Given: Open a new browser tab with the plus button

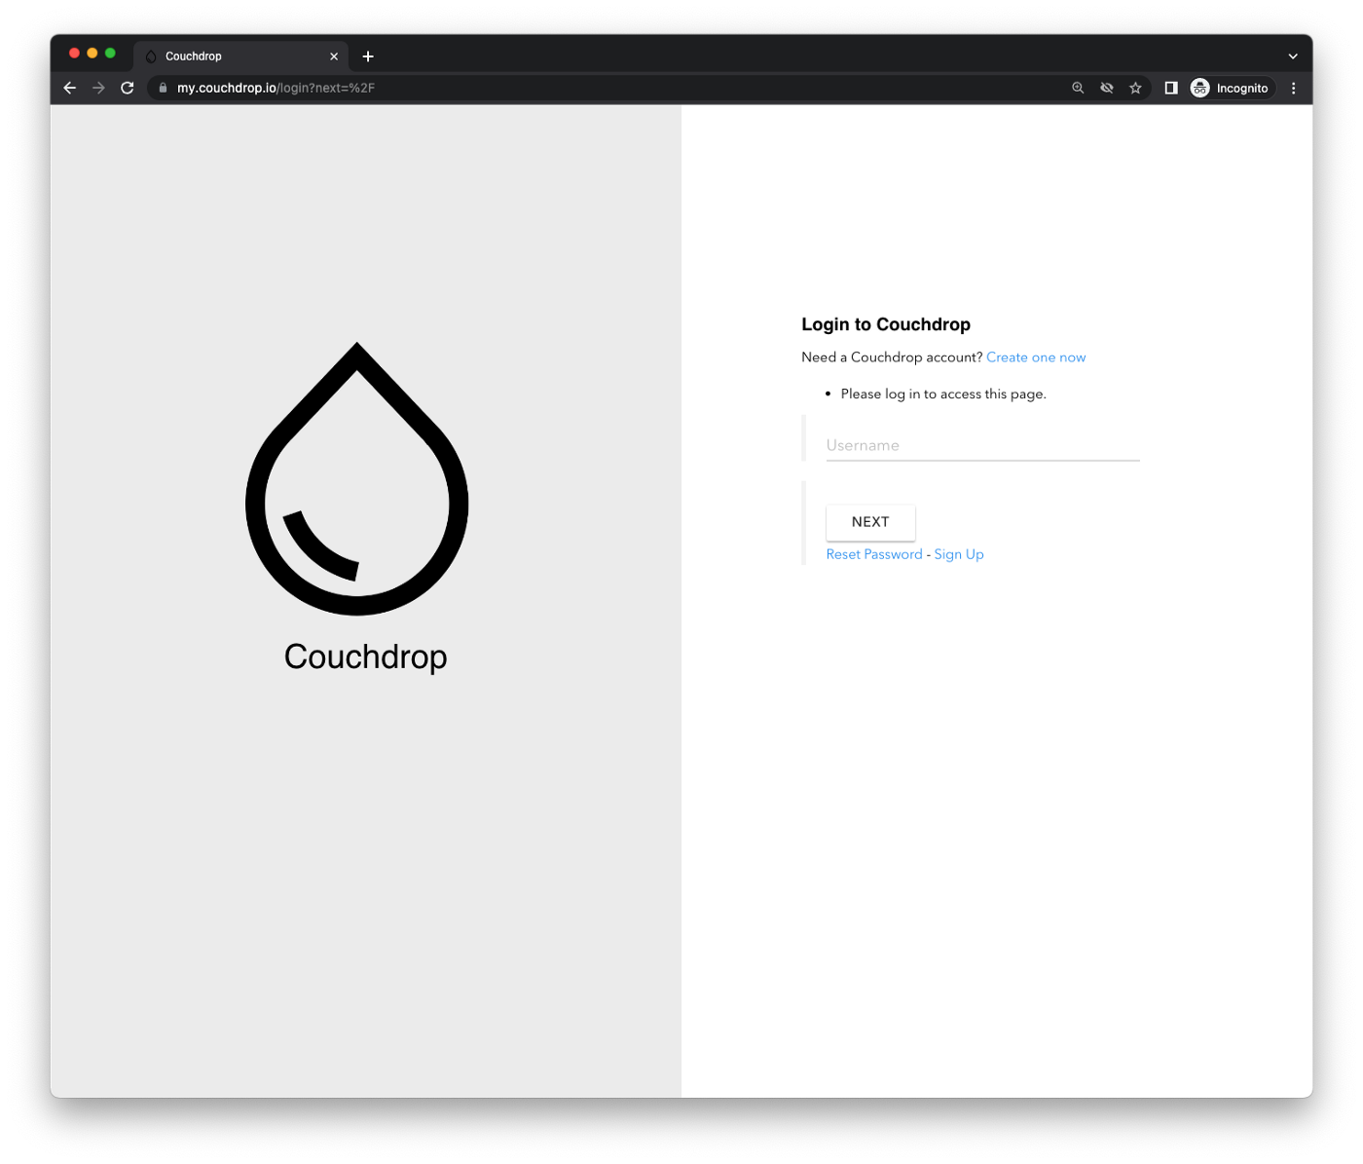Looking at the screenshot, I should click(x=368, y=56).
